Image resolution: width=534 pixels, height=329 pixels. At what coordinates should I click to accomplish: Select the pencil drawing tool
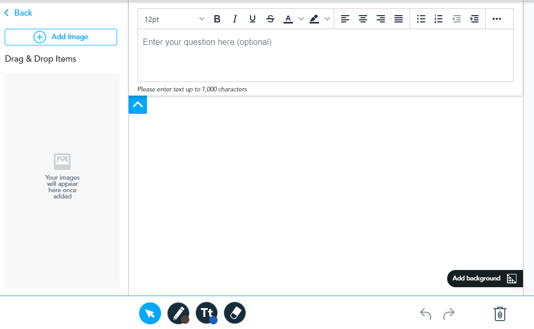point(178,313)
